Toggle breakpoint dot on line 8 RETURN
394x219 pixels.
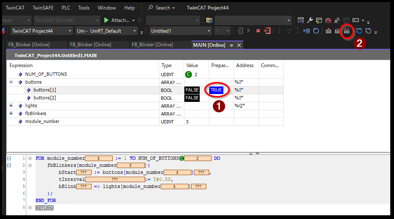(30, 207)
